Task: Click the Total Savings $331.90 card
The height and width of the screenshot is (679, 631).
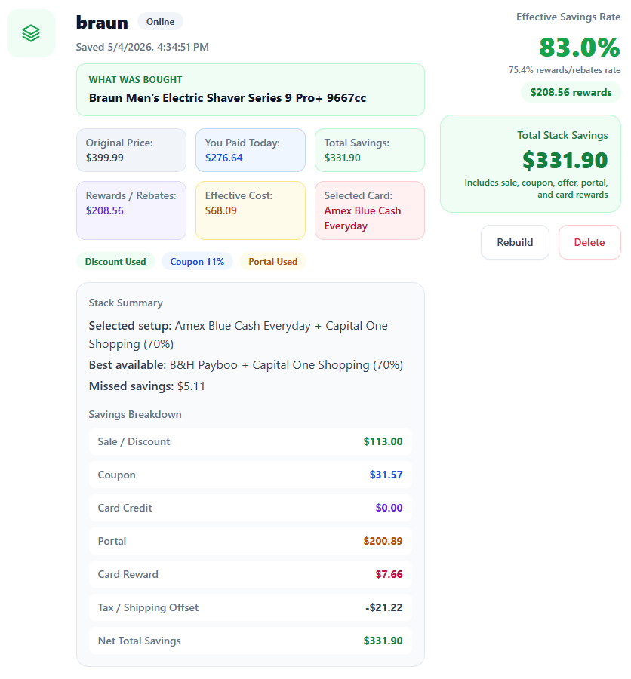Action: pos(370,150)
